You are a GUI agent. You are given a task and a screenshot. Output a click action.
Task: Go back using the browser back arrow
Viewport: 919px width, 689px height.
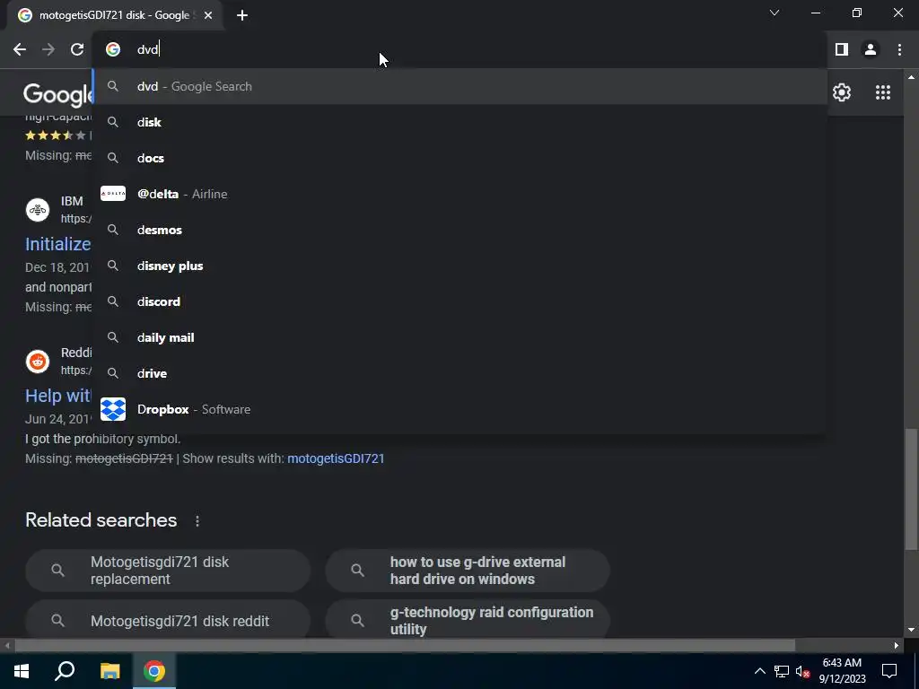coord(20,49)
